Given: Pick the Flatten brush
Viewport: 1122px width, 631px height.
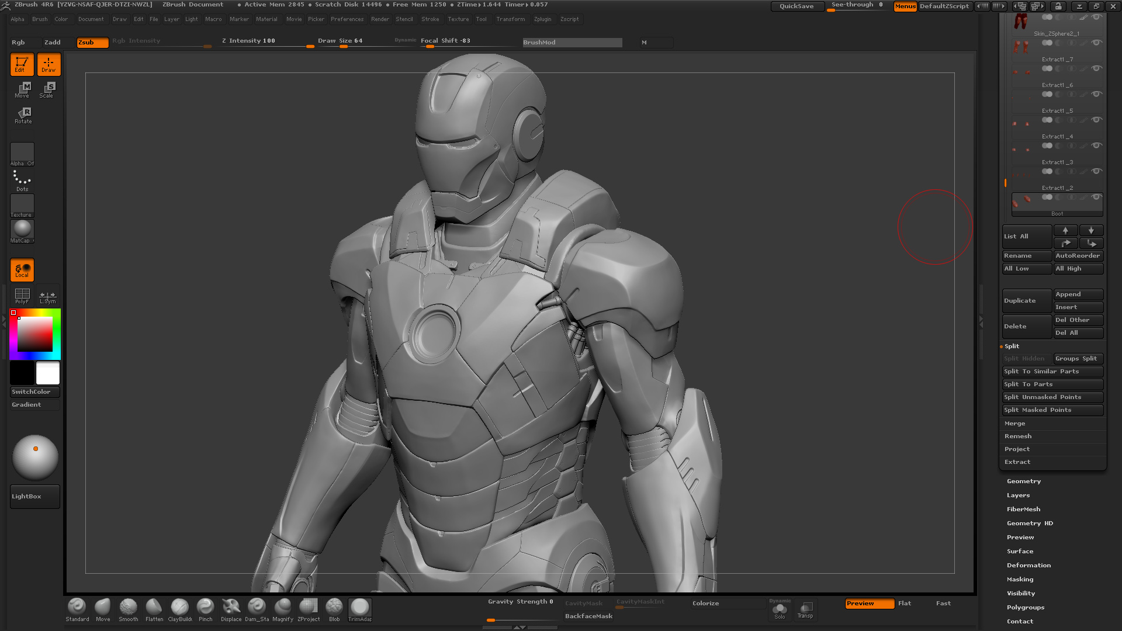Looking at the screenshot, I should (x=154, y=610).
